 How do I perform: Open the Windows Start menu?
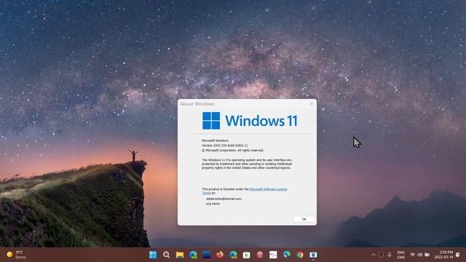[153, 255]
